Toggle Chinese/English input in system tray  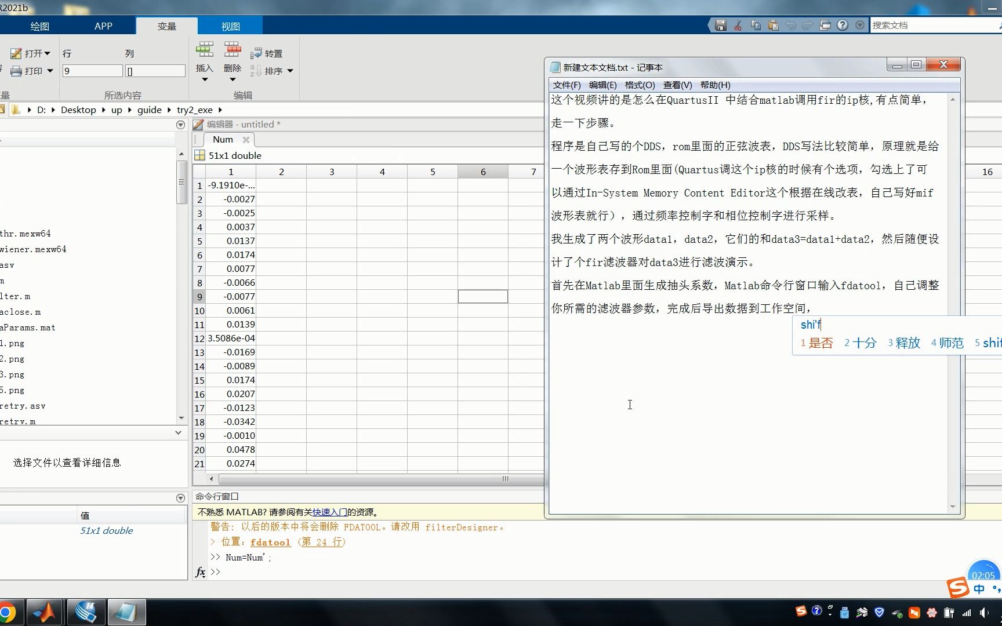coord(978,588)
